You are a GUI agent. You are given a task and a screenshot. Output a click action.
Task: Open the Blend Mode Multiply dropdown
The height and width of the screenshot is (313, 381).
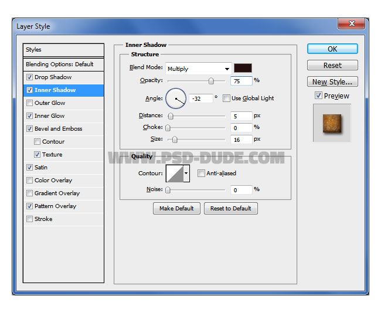tap(198, 69)
